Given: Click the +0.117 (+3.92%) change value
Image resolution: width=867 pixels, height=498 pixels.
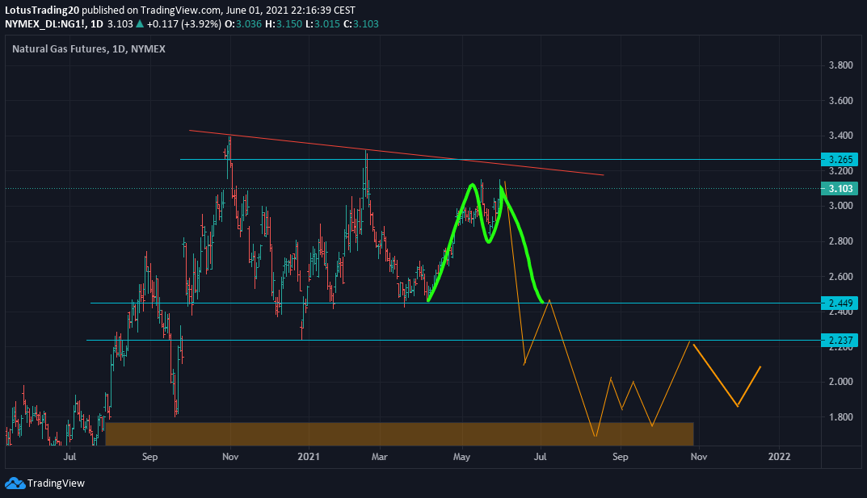Looking at the screenshot, I should (184, 23).
